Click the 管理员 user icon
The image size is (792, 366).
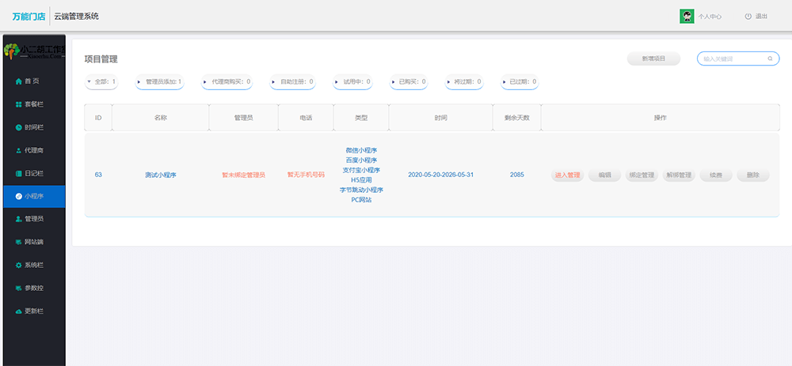pos(19,219)
